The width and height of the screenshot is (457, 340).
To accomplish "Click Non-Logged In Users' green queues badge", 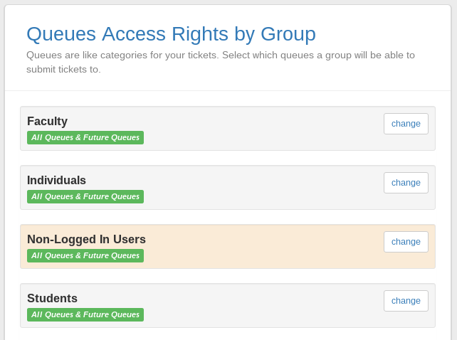I will [x=85, y=256].
